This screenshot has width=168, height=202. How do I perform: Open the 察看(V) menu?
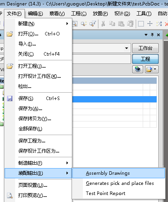tap(57, 14)
